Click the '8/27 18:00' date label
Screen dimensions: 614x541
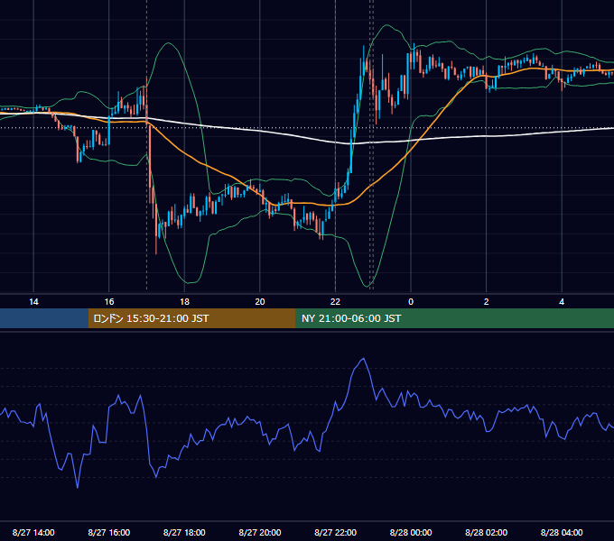coord(184,532)
